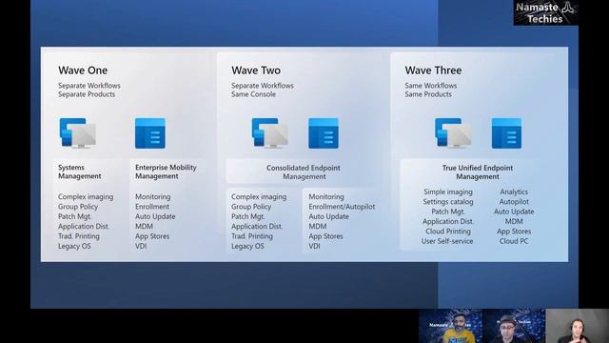Screen dimensions: 609x343
Task: Click the Wave One heading
Action: click(83, 71)
